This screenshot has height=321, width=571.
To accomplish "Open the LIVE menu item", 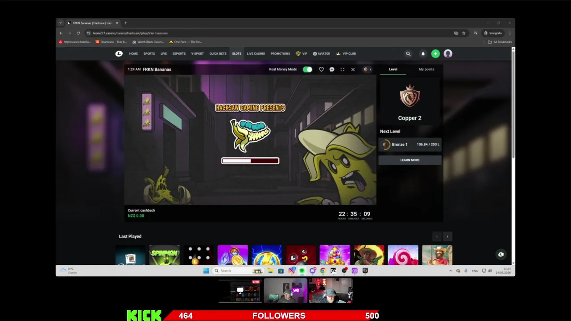I will click(x=164, y=53).
